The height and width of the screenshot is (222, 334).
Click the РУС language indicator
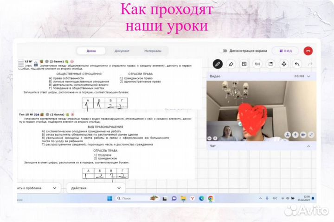[275, 198]
